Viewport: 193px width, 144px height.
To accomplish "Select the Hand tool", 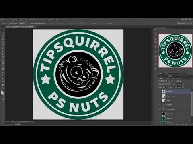I will [2, 85].
